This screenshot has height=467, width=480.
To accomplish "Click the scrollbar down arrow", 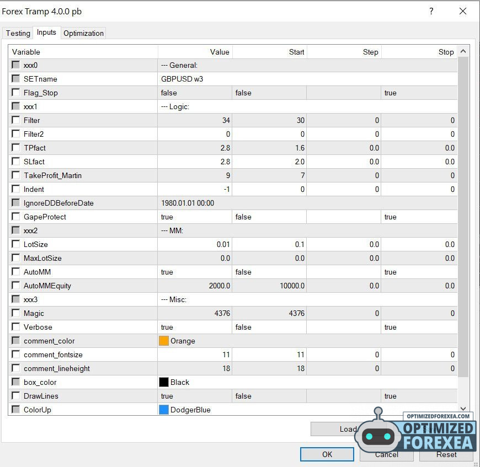I will pyautogui.click(x=463, y=409).
